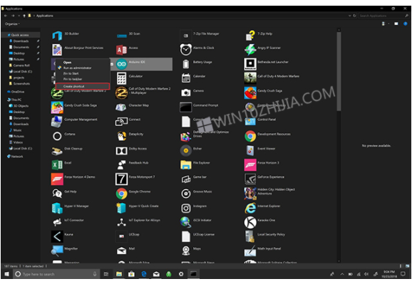This screenshot has height=284, width=412.
Task: Select the 3D Scan app icon
Action: point(122,36)
